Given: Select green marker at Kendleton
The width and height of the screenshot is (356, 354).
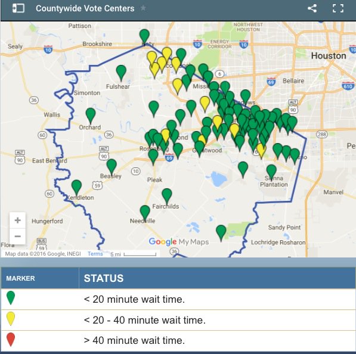Looking at the screenshot, I should click(76, 188).
